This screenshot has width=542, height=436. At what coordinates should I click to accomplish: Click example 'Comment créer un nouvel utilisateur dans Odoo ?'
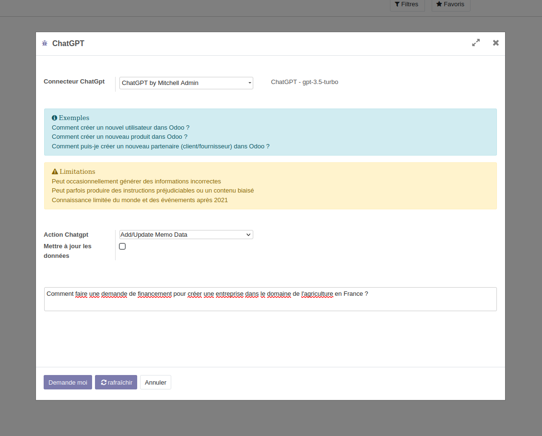point(121,128)
